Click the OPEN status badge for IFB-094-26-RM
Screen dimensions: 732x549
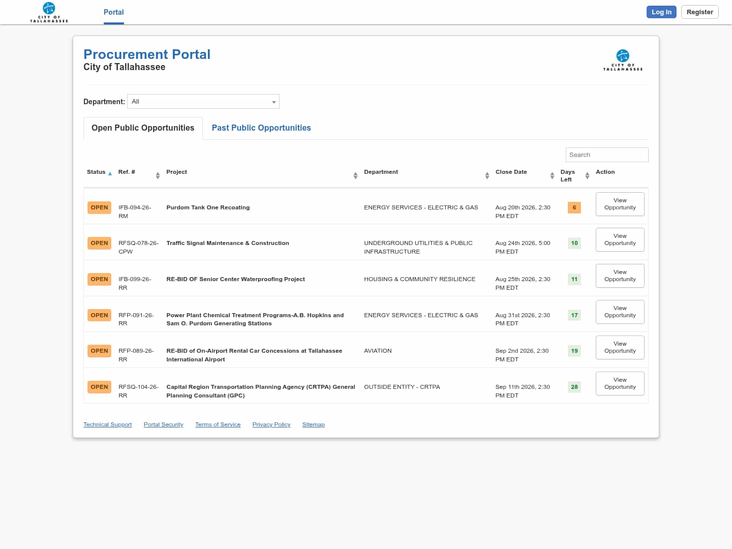click(99, 207)
